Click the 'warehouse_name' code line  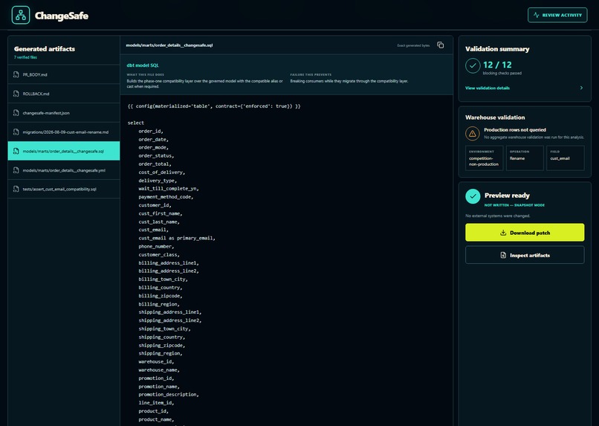pos(159,369)
